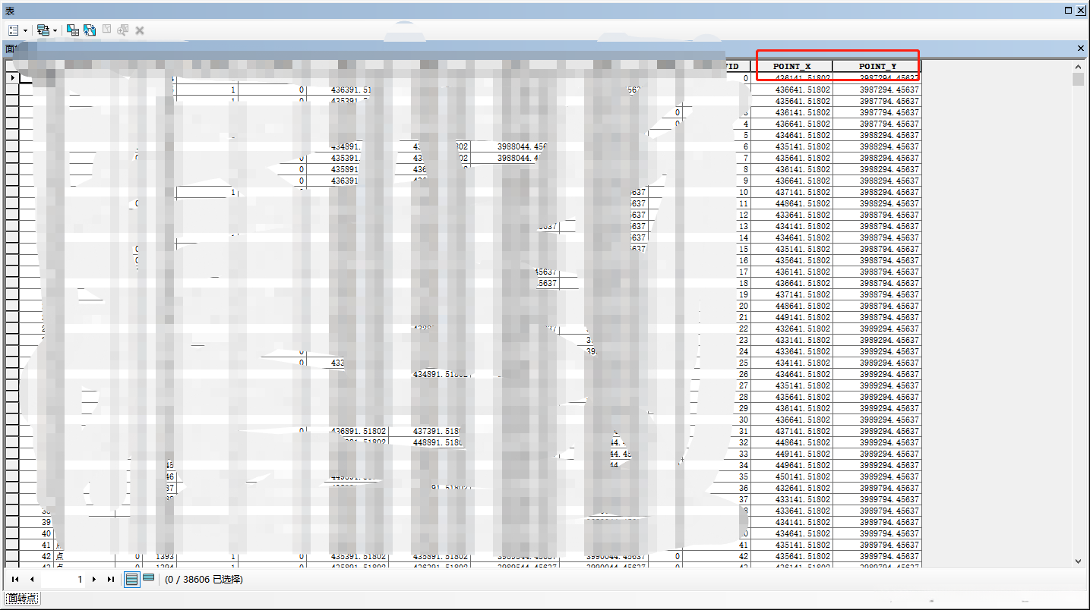Click the vertical scrollbar down arrow
1090x610 pixels.
1078,561
